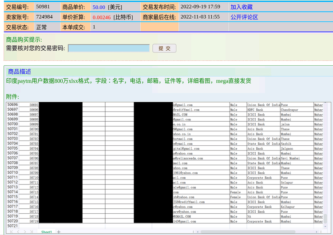Select the empty row header 50721
Screen dimensions: 333x235
12,226
